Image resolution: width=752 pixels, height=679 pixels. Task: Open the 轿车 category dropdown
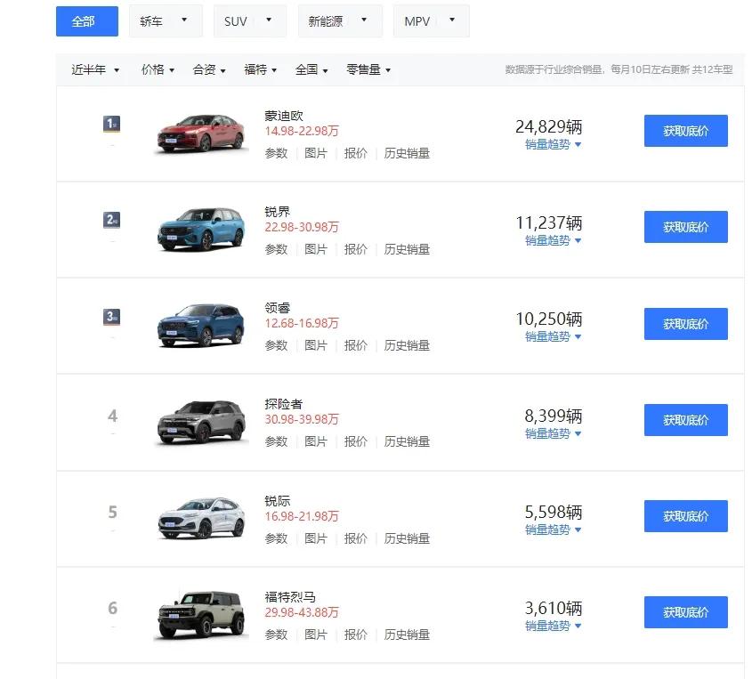point(166,21)
